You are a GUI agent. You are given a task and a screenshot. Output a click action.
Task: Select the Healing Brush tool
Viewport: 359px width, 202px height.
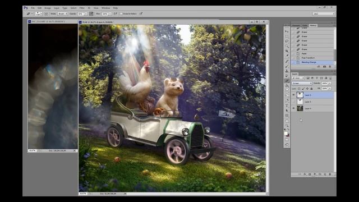[287, 61]
